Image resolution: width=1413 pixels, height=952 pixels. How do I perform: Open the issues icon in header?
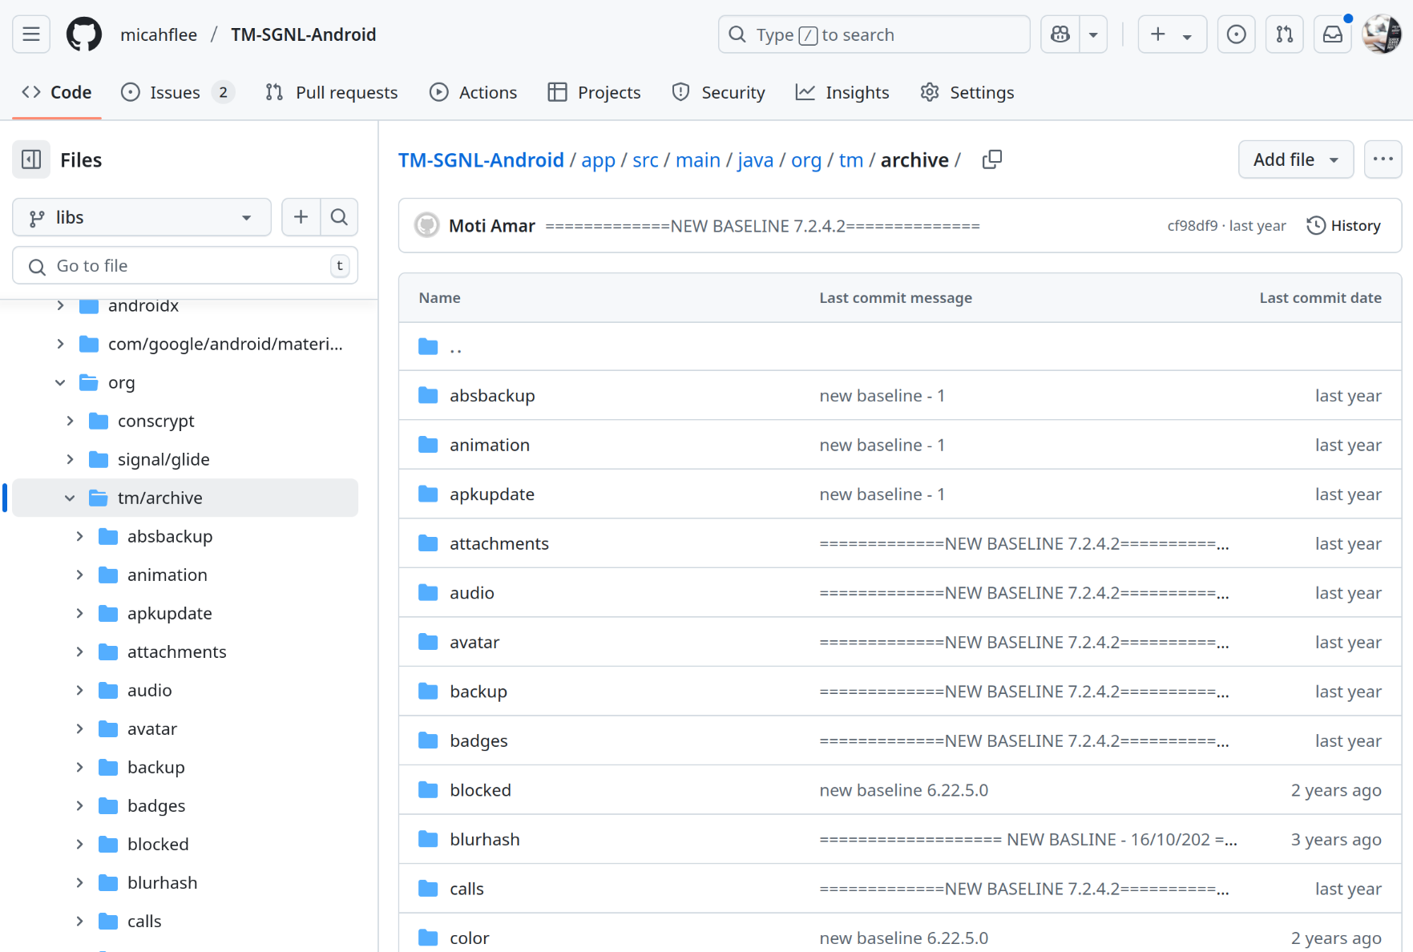1237,34
